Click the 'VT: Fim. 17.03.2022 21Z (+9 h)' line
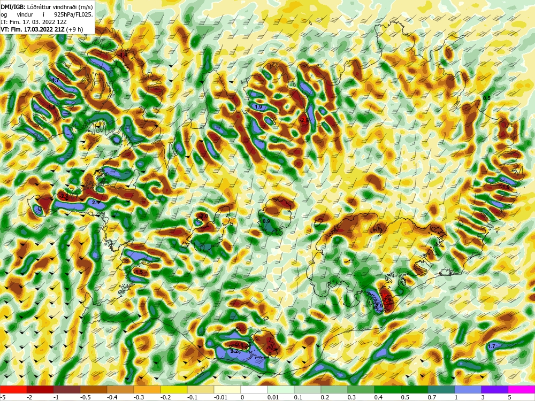535x401 pixels. tap(42, 29)
